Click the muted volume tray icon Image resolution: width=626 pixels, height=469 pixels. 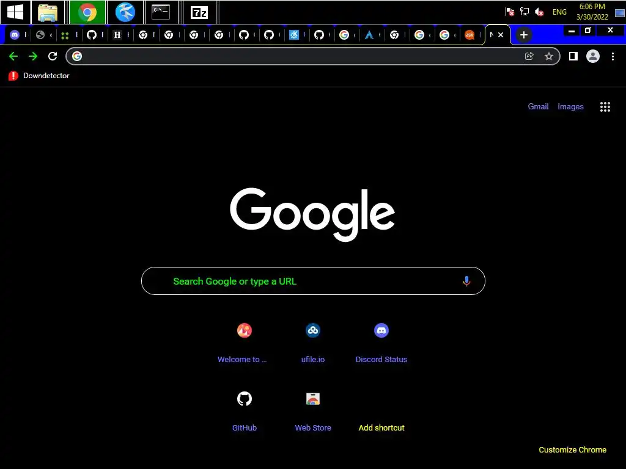click(539, 12)
